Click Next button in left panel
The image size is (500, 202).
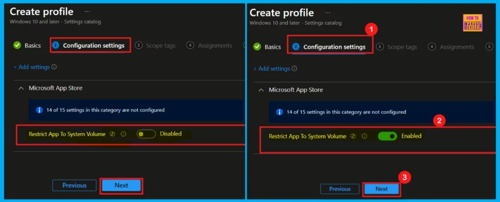(x=121, y=185)
